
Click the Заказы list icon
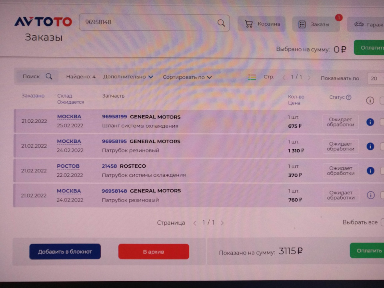tap(302, 24)
